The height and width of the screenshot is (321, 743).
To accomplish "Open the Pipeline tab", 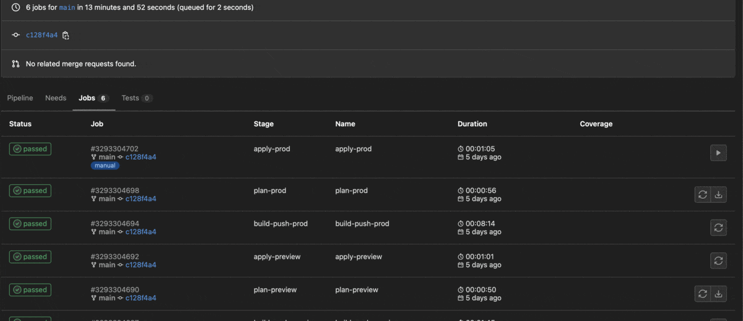I will (x=20, y=98).
